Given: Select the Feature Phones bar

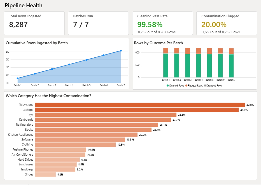Looking at the screenshot, I should coord(60,149).
